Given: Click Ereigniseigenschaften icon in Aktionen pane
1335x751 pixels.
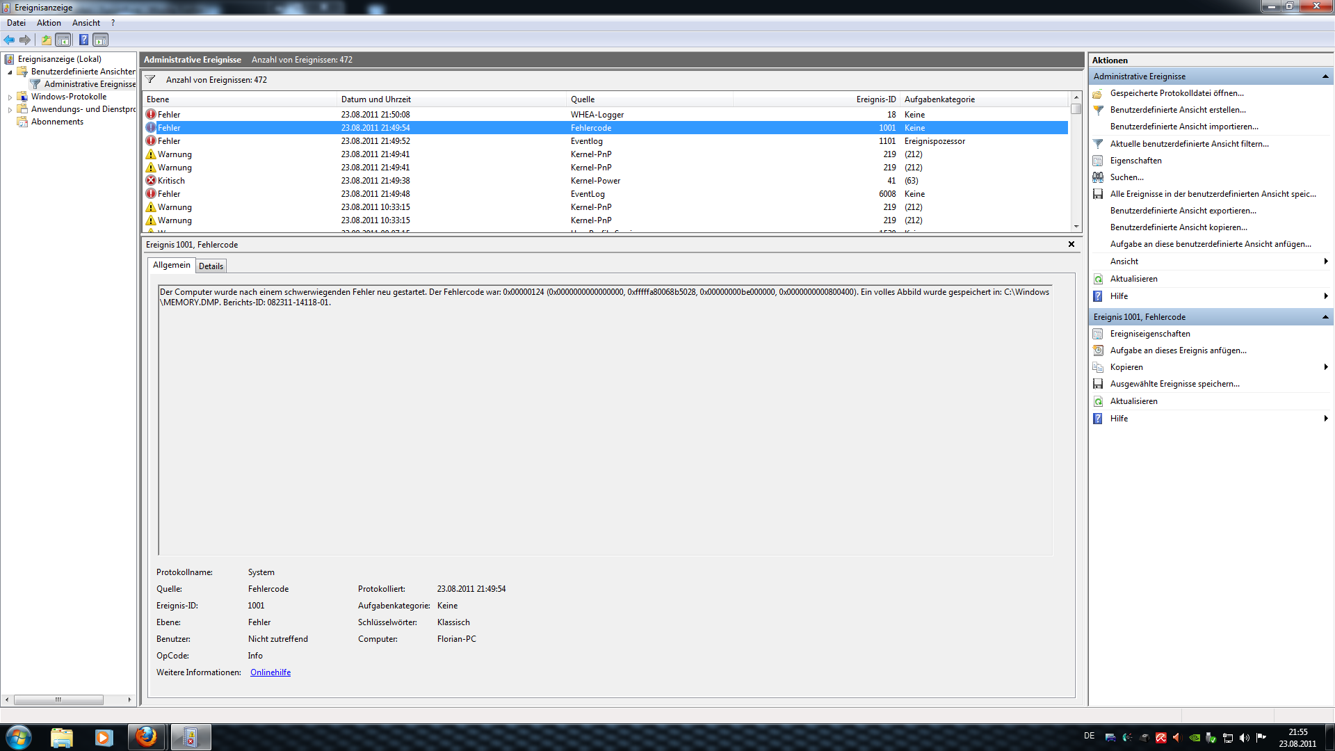Looking at the screenshot, I should point(1098,334).
